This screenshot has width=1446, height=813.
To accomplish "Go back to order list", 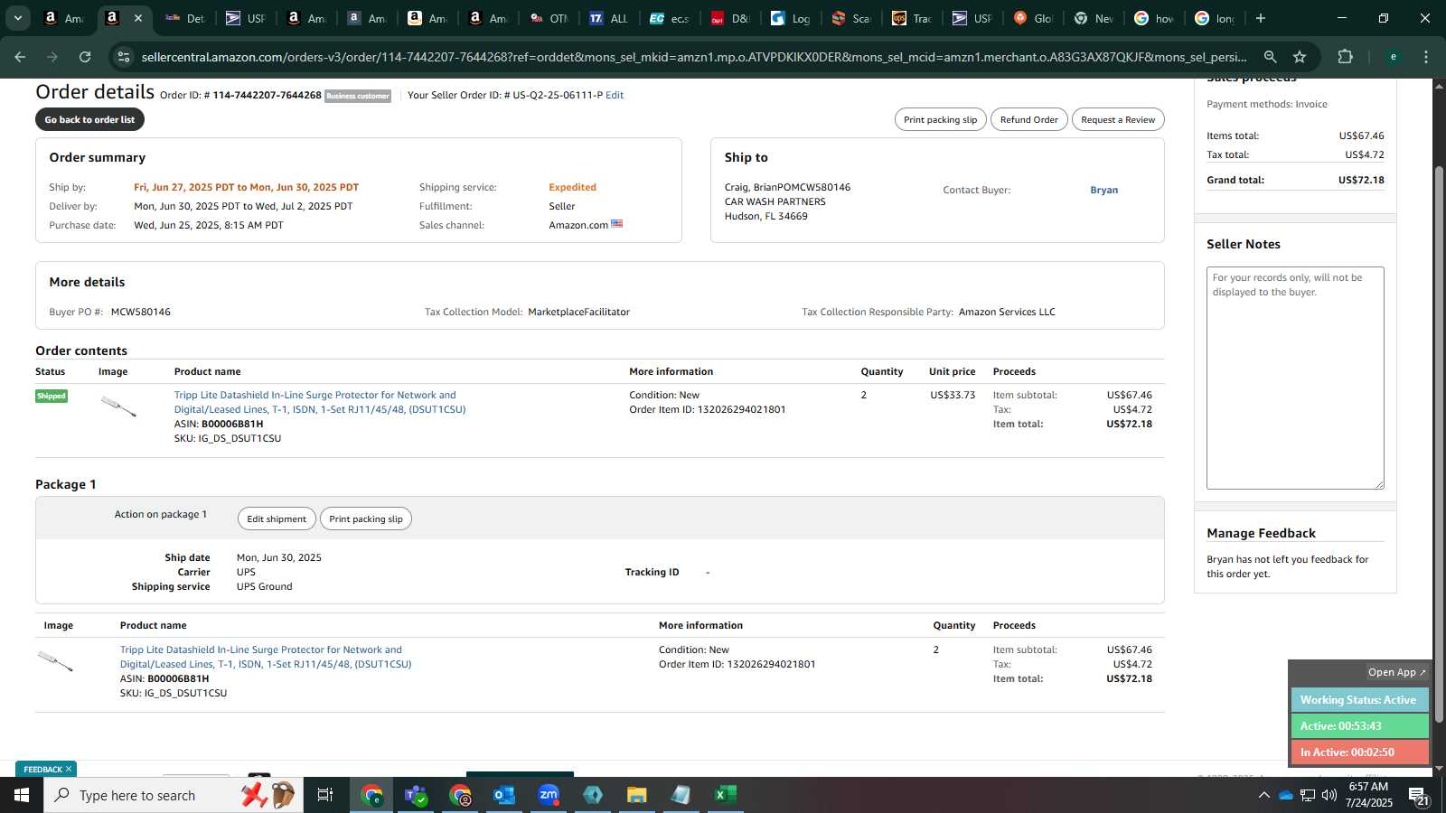I will 89,119.
